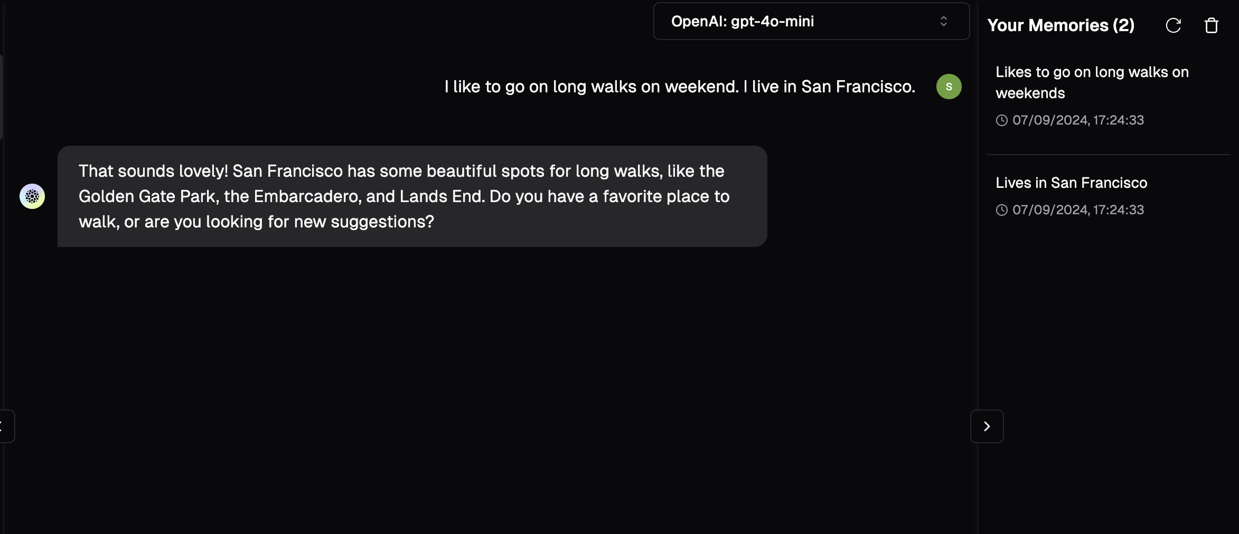Click the assistant avatar icon

[32, 196]
